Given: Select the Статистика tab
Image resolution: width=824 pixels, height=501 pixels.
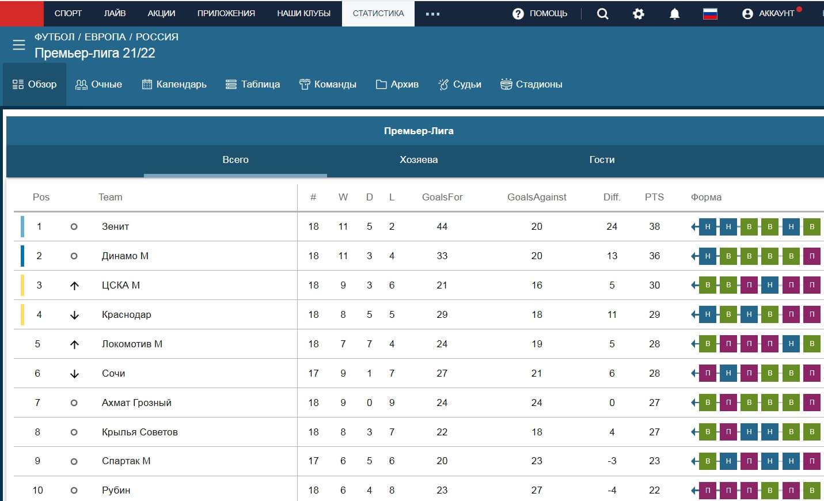Looking at the screenshot, I should click(x=378, y=13).
